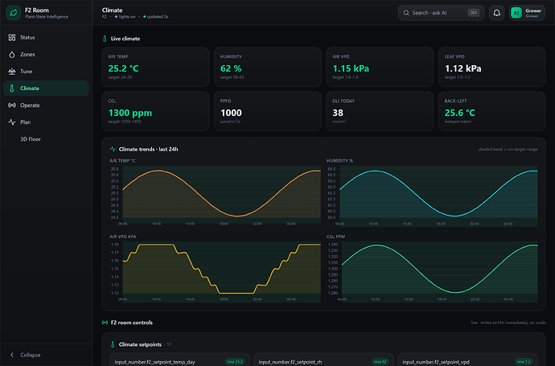Open the Tune scale icon
This screenshot has width=555, height=366.
click(x=12, y=71)
